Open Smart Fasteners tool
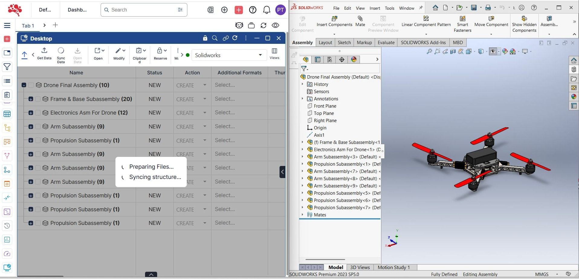Screen dimensions: 579x279 click(462, 19)
